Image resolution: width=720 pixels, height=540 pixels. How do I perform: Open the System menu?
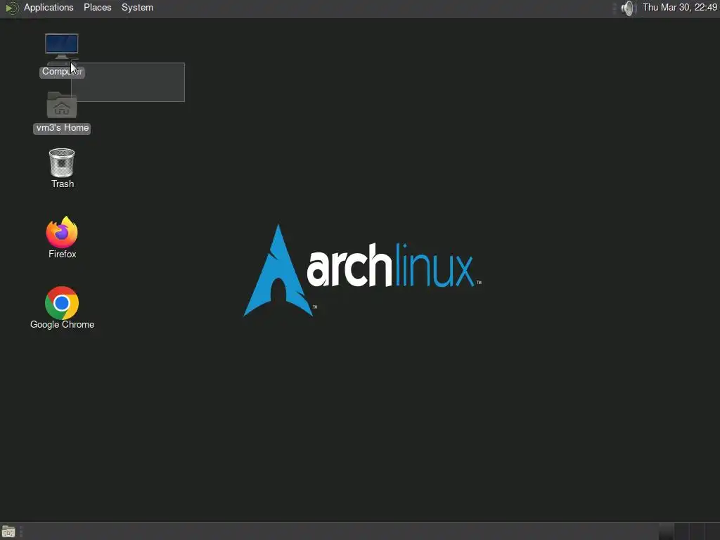coord(137,7)
